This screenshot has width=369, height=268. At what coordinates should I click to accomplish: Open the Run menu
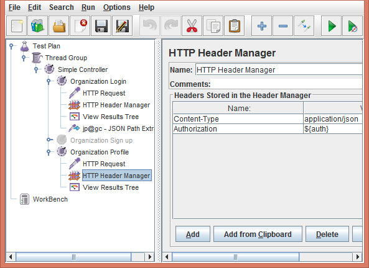pos(88,7)
